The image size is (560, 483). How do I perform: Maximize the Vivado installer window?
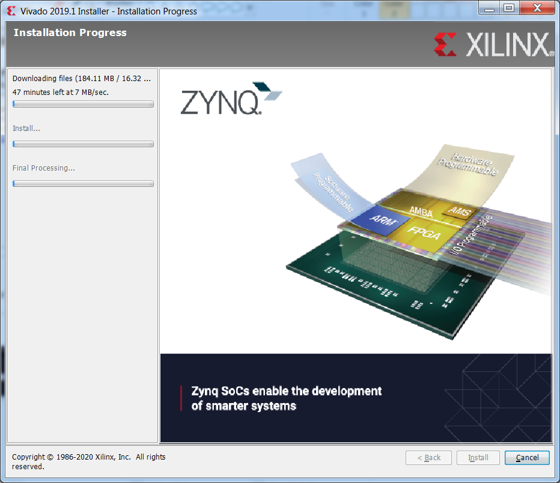coord(509,8)
